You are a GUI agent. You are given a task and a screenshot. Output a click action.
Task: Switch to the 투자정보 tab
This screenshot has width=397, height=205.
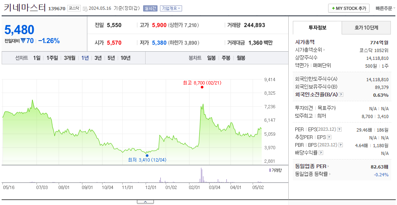[x=317, y=27]
